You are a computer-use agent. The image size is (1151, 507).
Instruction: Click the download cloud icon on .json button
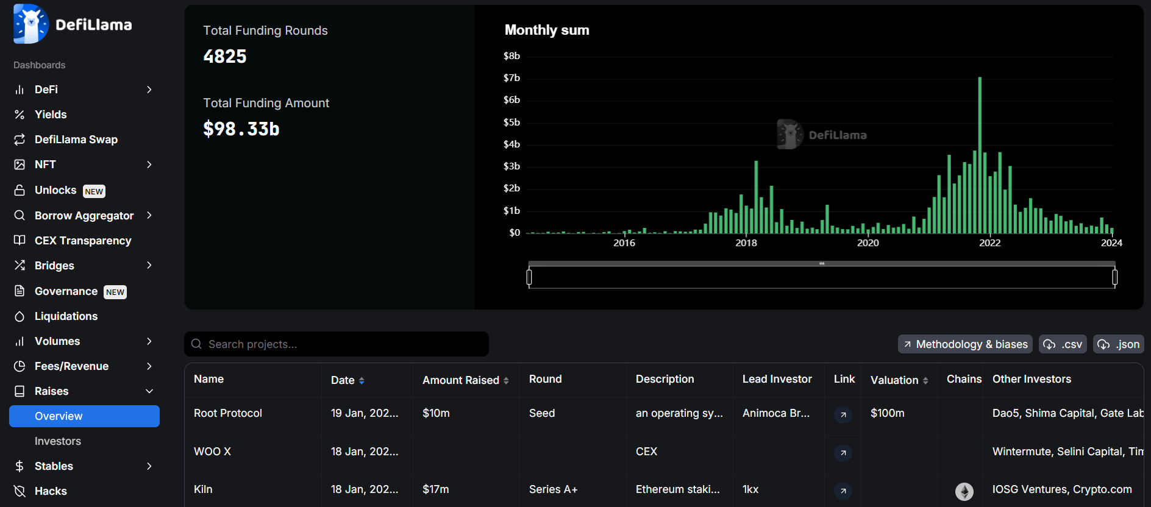(1103, 344)
